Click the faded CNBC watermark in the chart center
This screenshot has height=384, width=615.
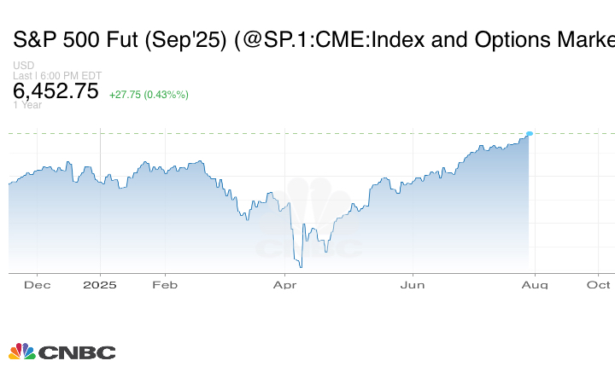point(307,224)
